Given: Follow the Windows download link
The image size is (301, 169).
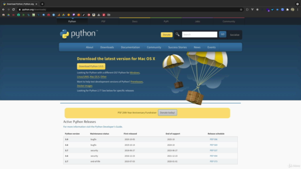Looking at the screenshot, I should pyautogui.click(x=135, y=73).
